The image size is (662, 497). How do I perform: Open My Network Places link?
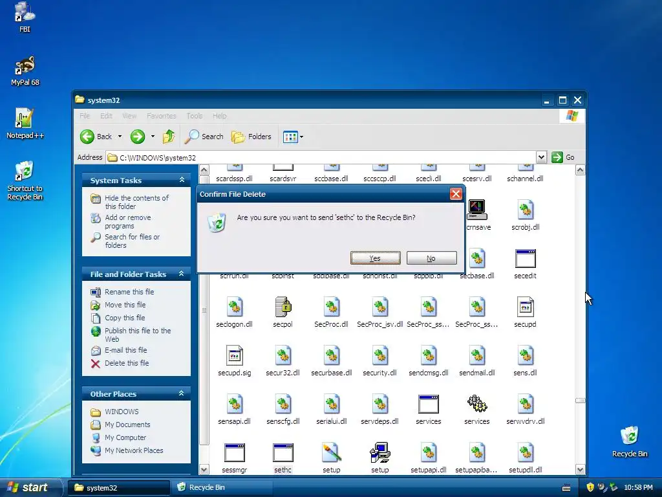pyautogui.click(x=134, y=450)
